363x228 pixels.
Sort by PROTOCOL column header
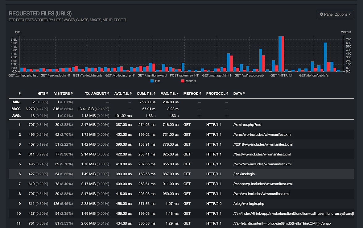pos(217,93)
